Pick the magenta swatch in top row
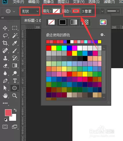The image size is (123, 141). pyautogui.click(x=74, y=48)
